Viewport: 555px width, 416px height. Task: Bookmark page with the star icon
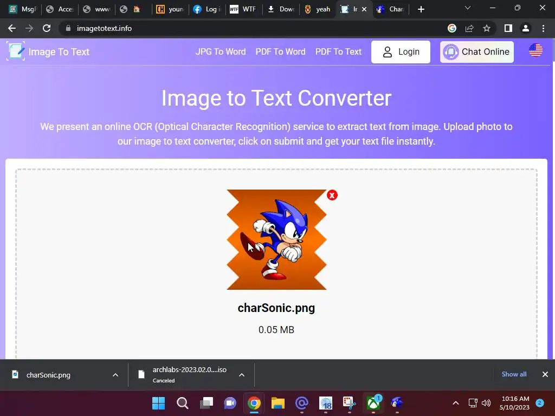pos(487,28)
